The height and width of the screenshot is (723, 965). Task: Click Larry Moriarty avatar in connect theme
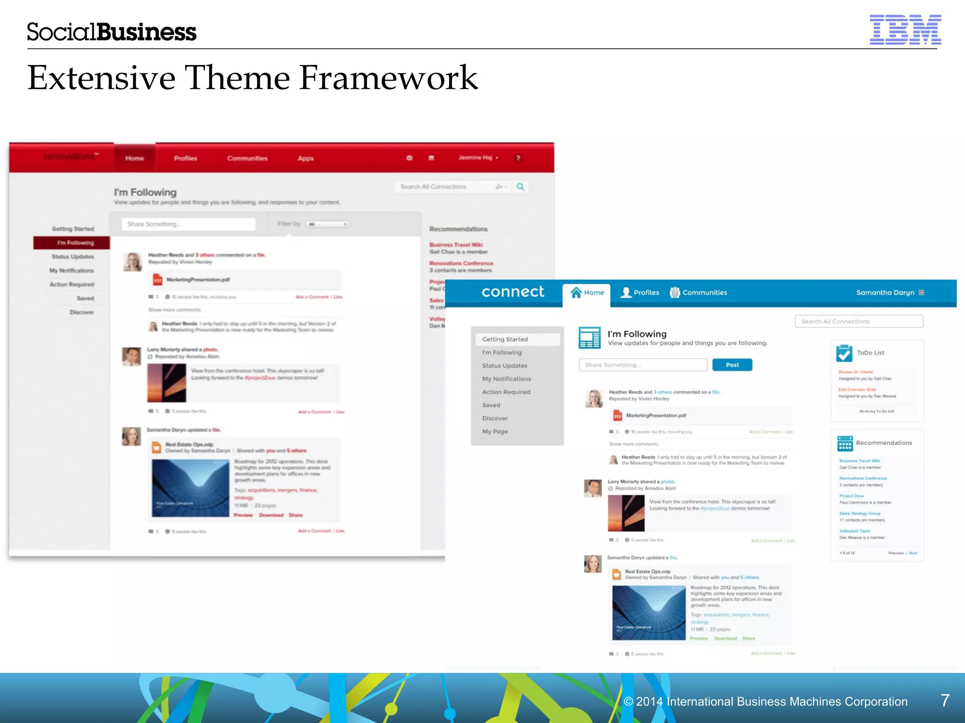593,488
